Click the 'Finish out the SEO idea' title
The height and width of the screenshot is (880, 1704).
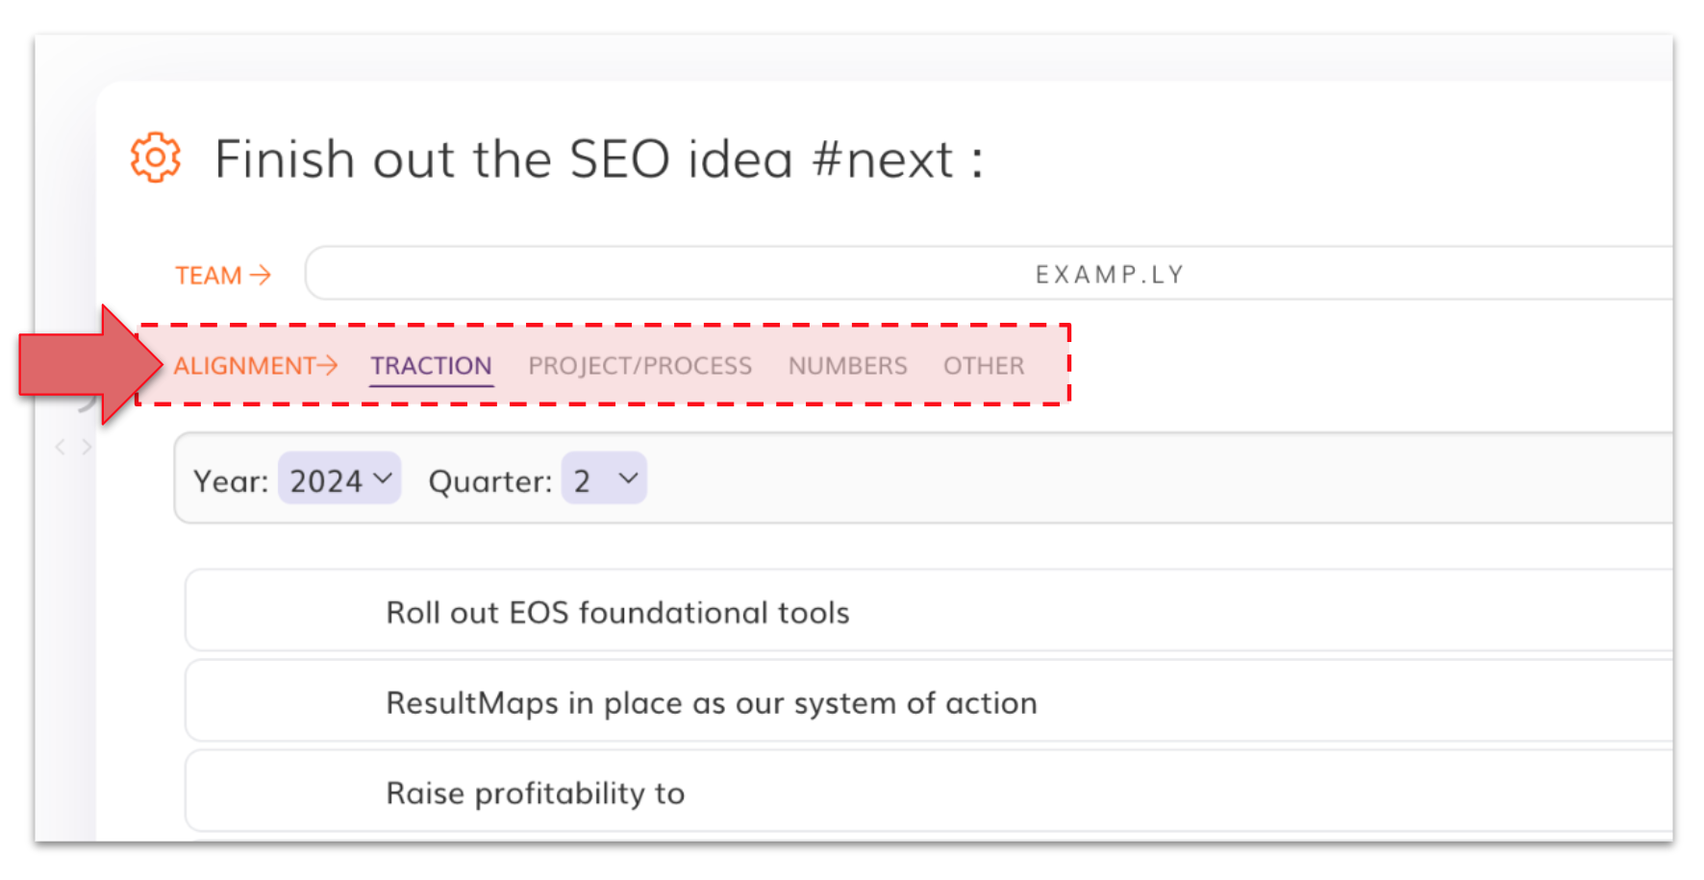click(598, 159)
